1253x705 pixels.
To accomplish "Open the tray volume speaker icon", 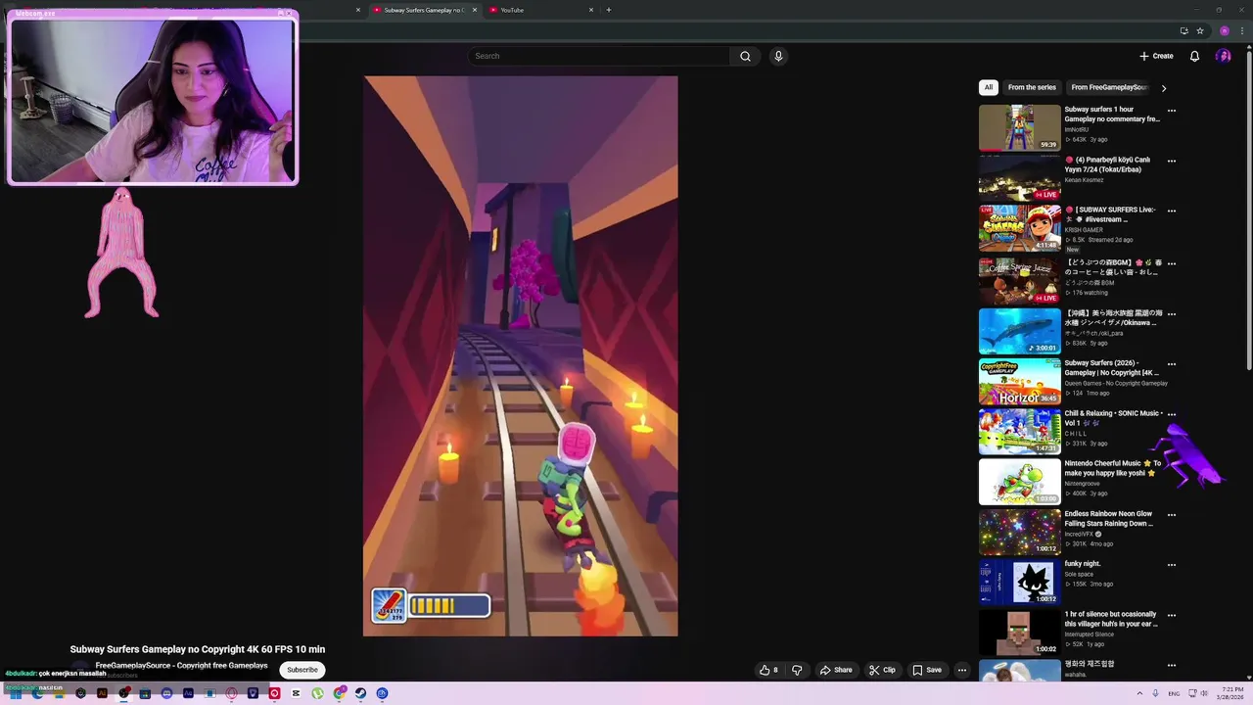I will point(1204,693).
